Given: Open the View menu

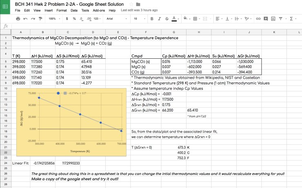Looking at the screenshot, I should point(37,10).
